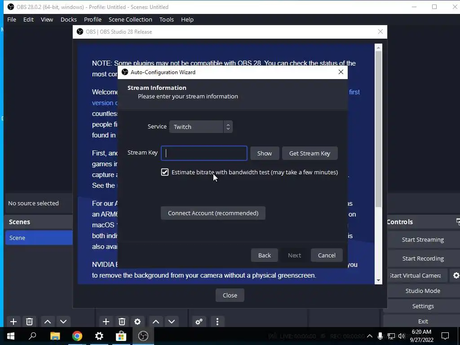460x345 pixels.
Task: Open virtual camera settings gear icon
Action: click(x=456, y=275)
